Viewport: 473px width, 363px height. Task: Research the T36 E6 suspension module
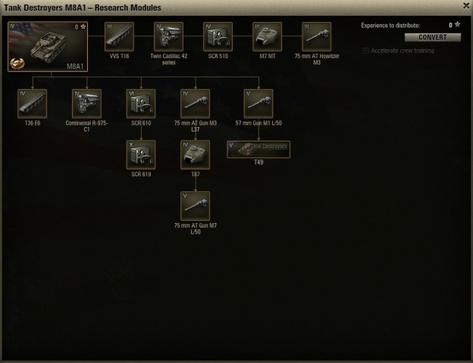click(33, 104)
